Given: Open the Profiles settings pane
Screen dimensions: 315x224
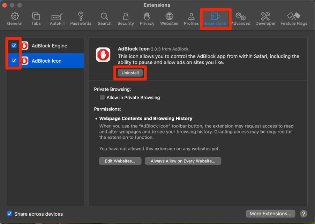Looking at the screenshot, I should point(191,19).
